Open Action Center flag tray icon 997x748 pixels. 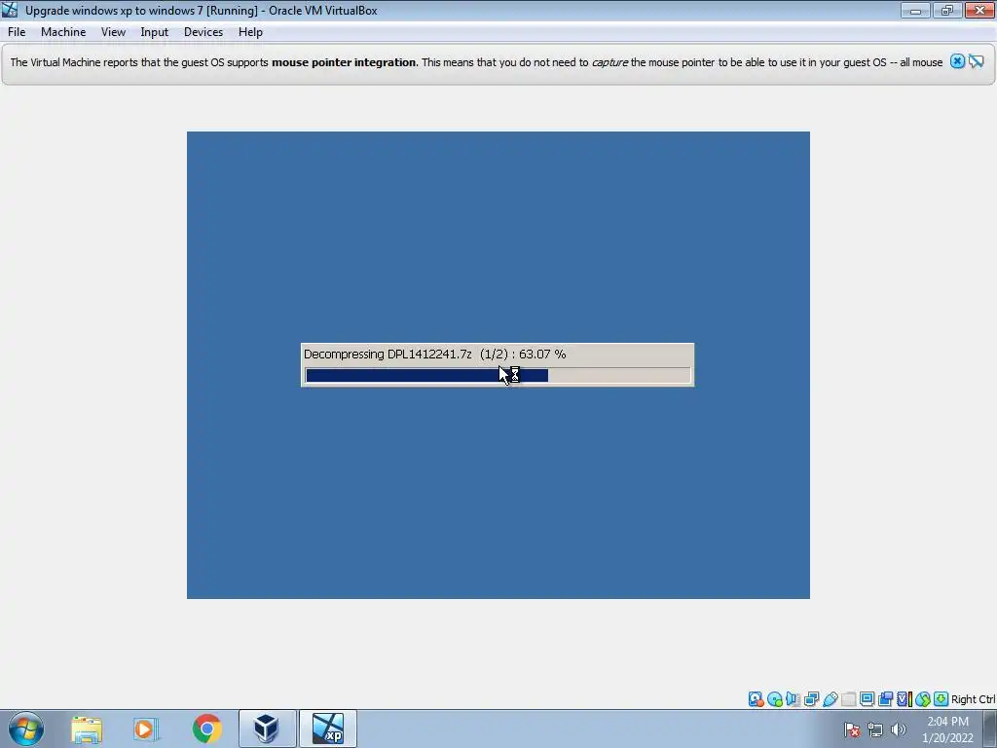pyautogui.click(x=852, y=729)
